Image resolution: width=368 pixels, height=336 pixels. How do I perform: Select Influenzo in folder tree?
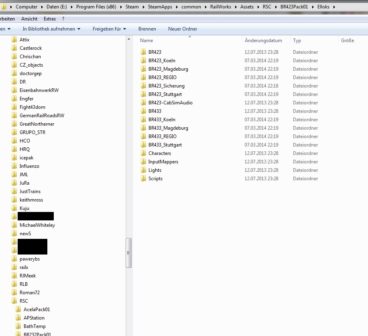(29, 166)
